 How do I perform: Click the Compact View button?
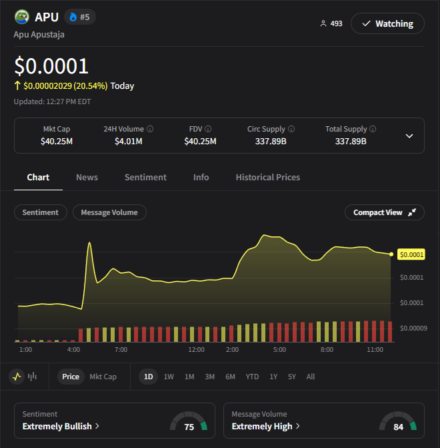tap(385, 212)
